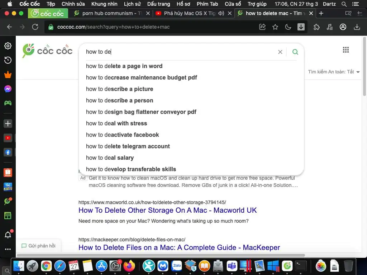The image size is (367, 275).
Task: Click the orange crown icon in the sidebar
Action: coord(8,74)
